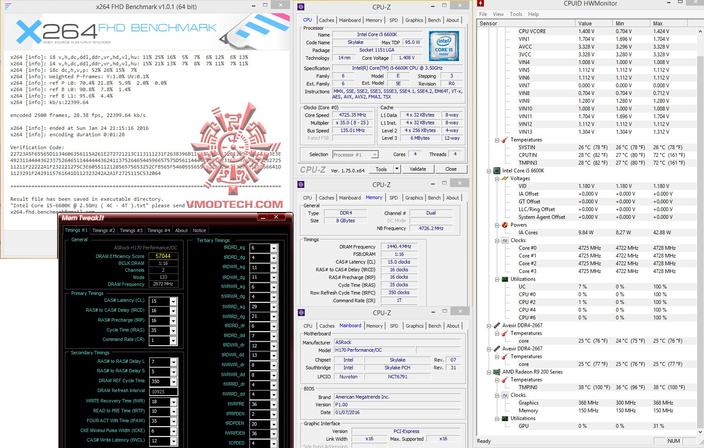
Task: Switch to the Bench tab in the top CPU-Z window
Action: pos(434,20)
